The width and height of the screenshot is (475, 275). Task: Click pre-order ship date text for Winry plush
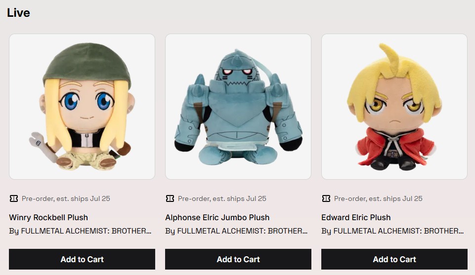(x=66, y=199)
